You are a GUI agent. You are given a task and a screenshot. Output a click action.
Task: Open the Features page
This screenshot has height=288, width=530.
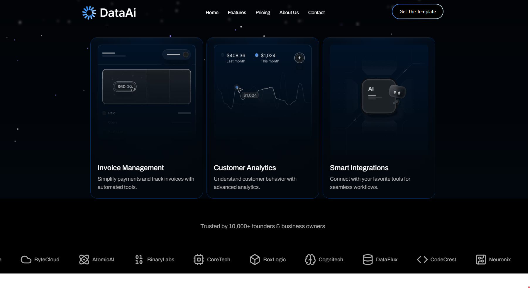237,12
